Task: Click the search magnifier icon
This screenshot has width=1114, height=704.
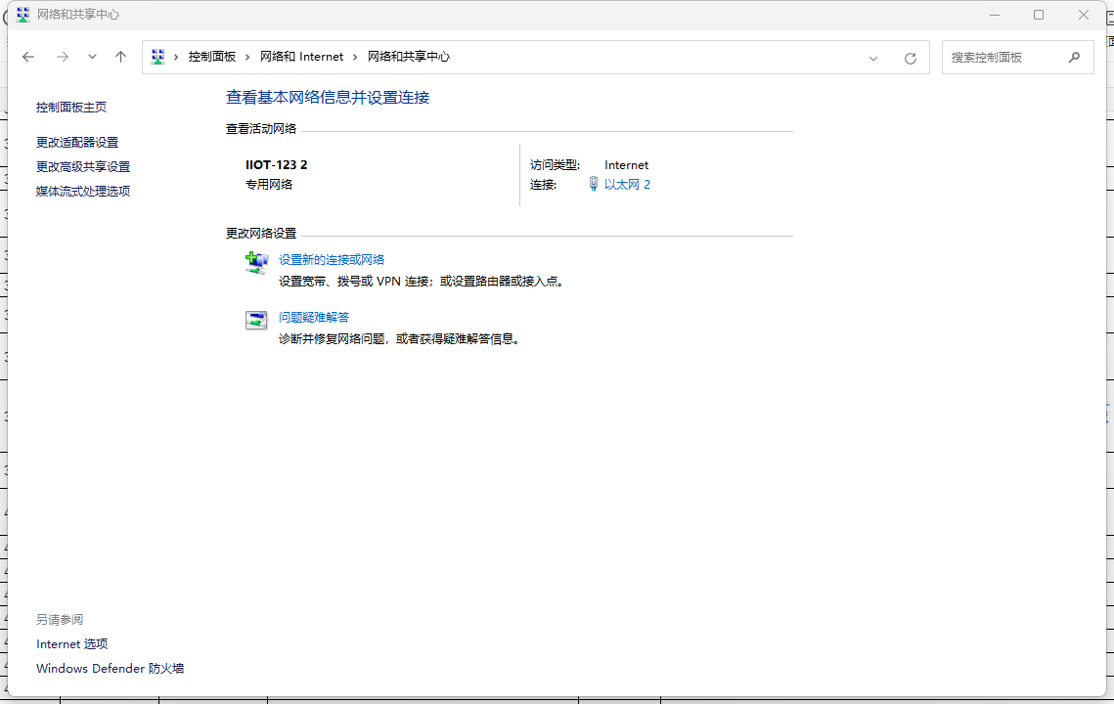Action: 1074,57
